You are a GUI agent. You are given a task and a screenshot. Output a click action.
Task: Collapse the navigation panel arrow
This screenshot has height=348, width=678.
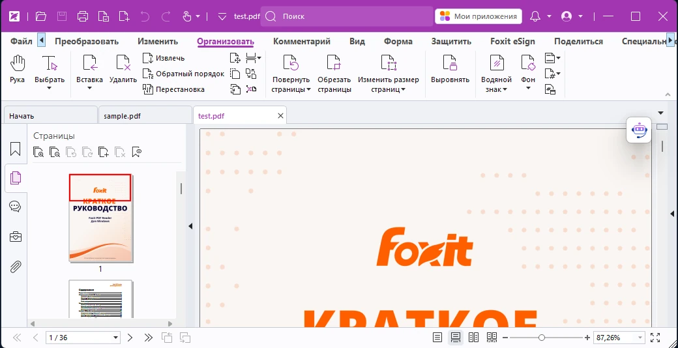(x=190, y=226)
